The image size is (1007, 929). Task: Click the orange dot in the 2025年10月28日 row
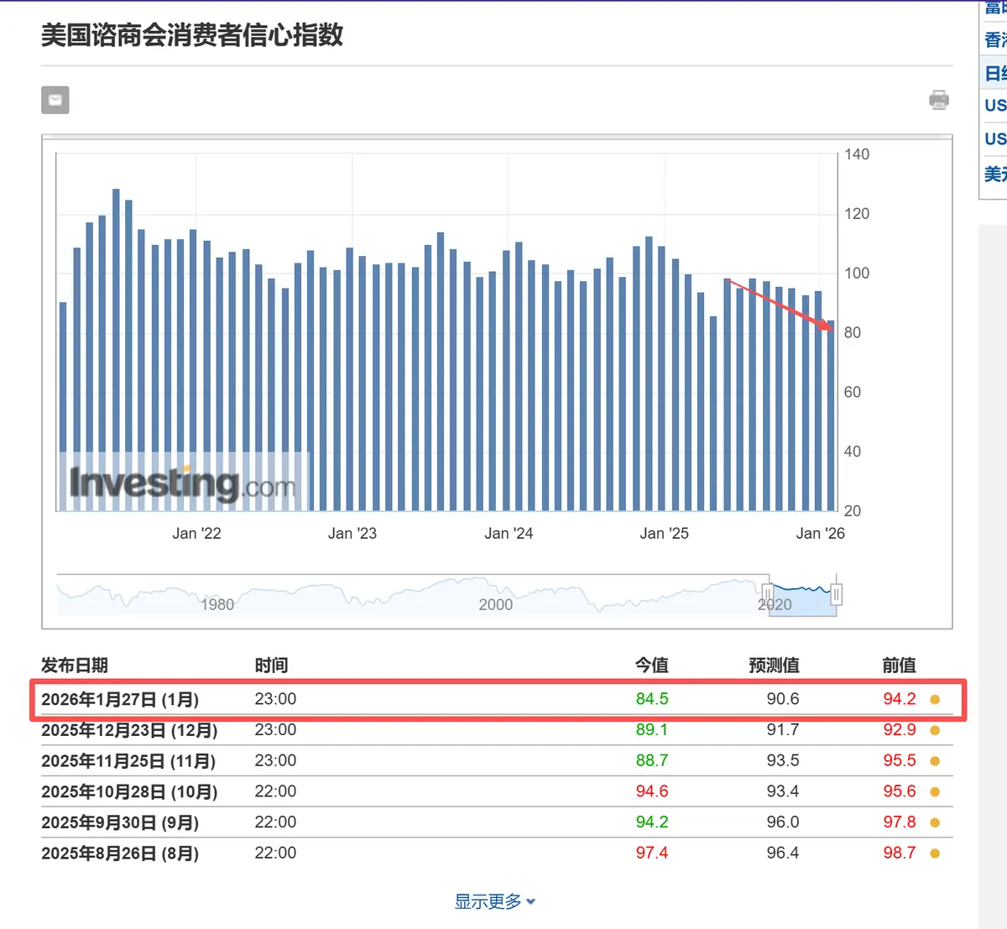pos(935,791)
